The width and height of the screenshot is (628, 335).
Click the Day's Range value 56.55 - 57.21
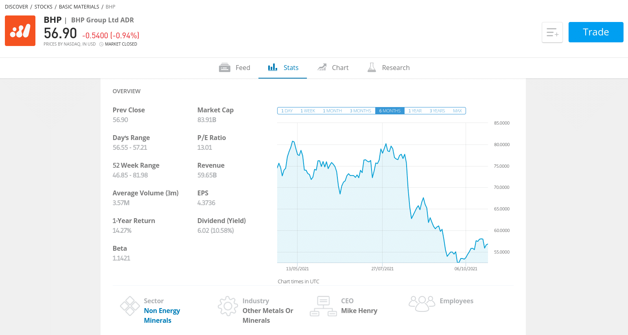point(130,147)
